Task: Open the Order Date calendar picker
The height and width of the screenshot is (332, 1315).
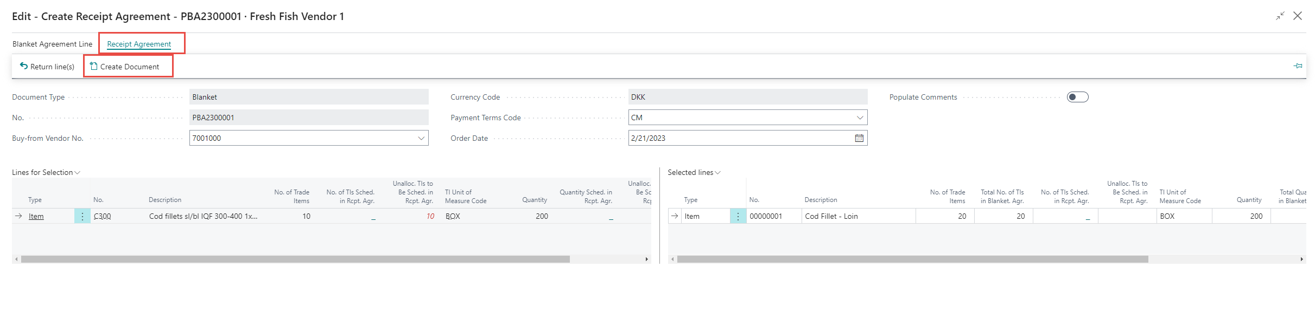Action: [x=859, y=138]
